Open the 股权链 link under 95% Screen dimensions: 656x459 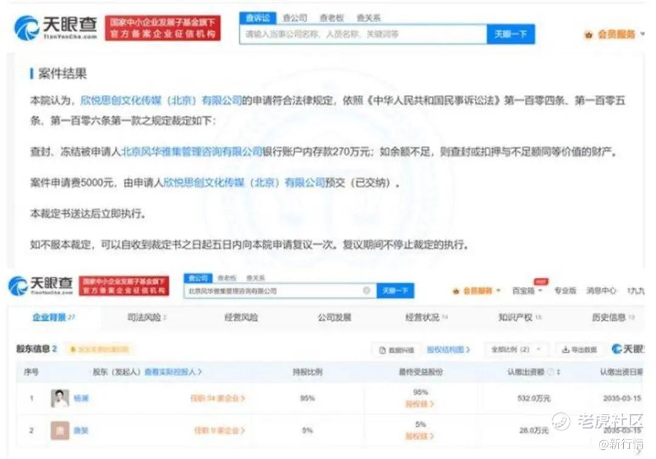pyautogui.click(x=420, y=404)
